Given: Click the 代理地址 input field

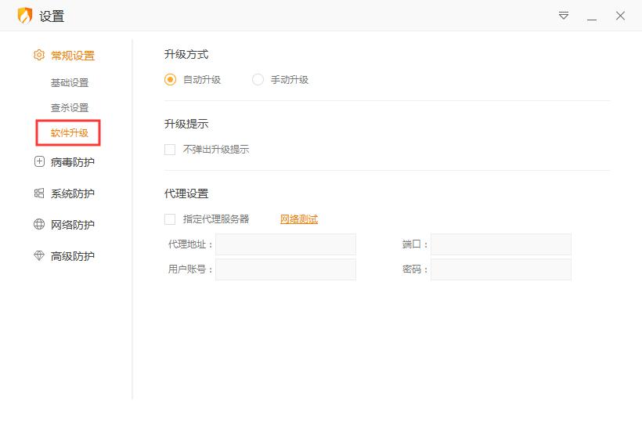Looking at the screenshot, I should click(x=286, y=244).
